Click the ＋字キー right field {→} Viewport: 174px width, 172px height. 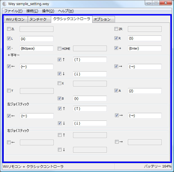coord(145,67)
